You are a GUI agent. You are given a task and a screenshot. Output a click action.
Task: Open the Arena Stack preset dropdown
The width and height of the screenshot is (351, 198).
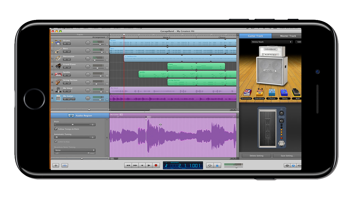[x=271, y=42]
